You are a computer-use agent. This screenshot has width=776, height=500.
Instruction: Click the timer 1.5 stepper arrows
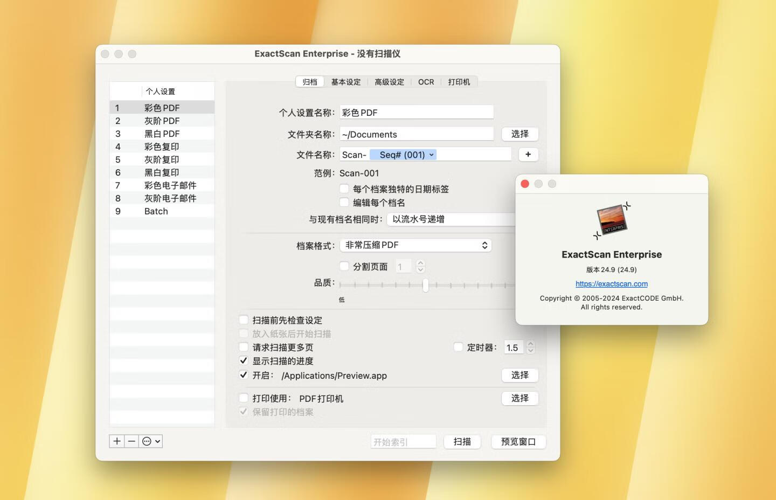pyautogui.click(x=531, y=348)
